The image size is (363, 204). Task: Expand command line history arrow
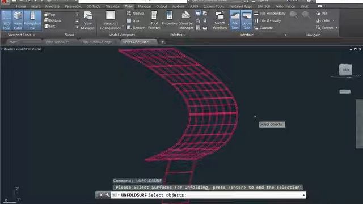(303, 195)
